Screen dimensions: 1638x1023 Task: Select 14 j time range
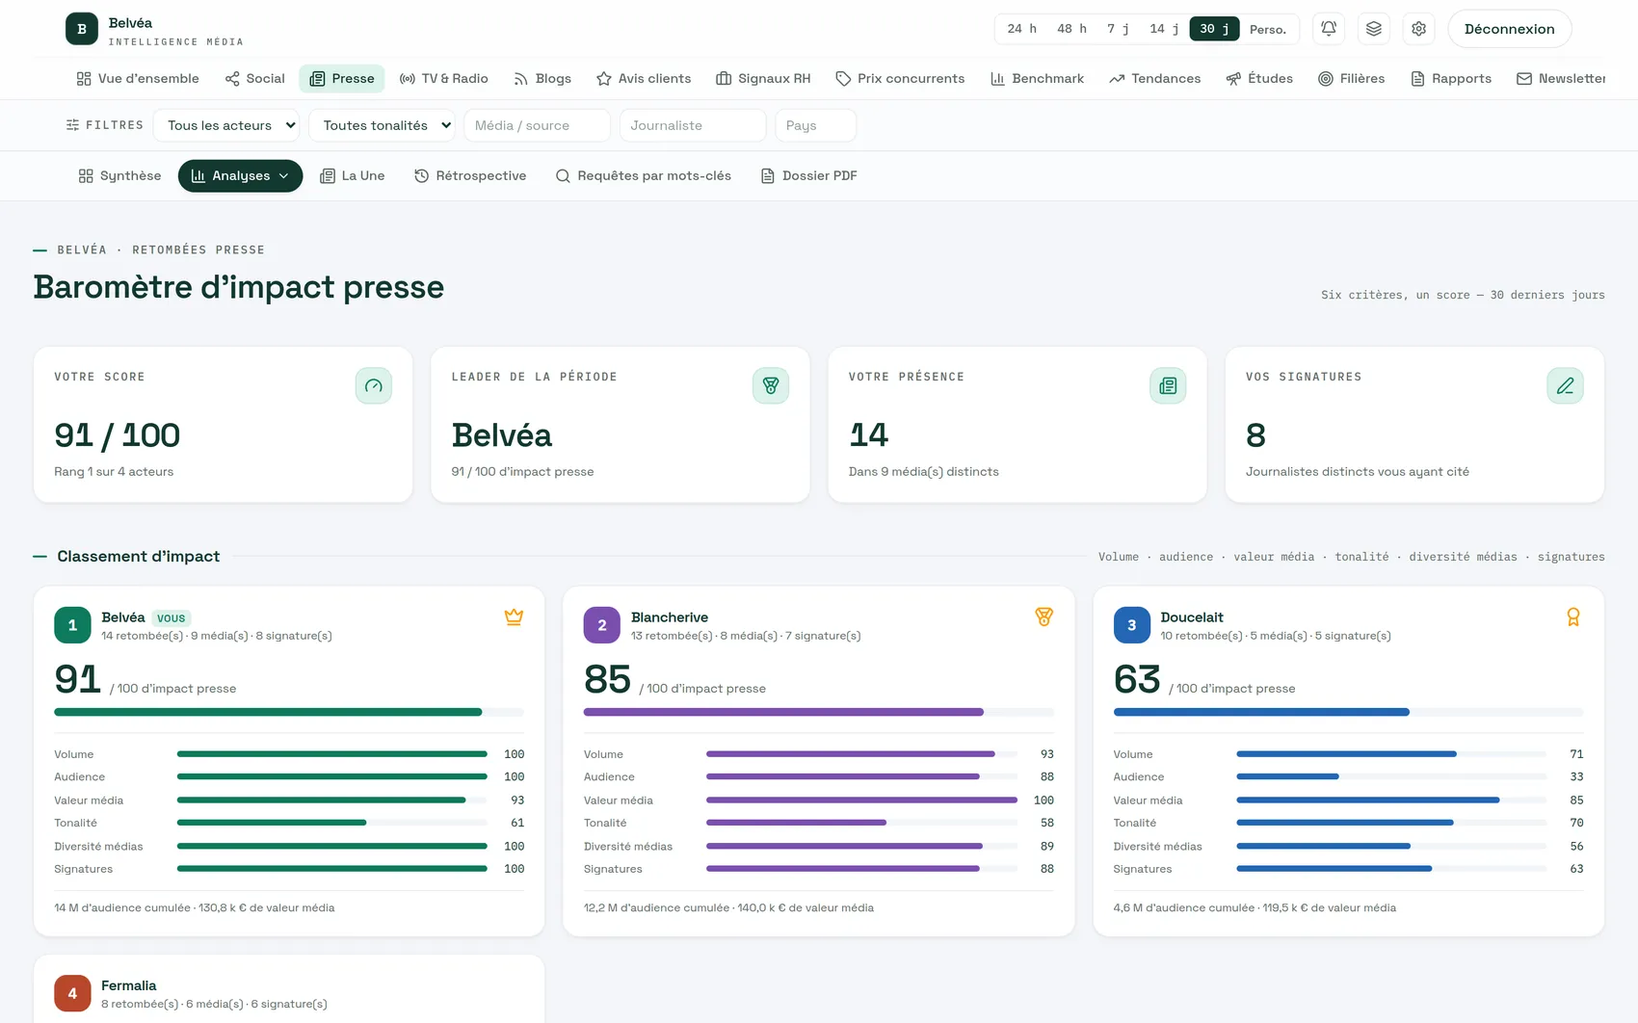click(x=1164, y=29)
